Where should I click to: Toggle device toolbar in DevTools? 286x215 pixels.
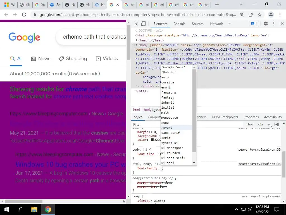(x=143, y=24)
